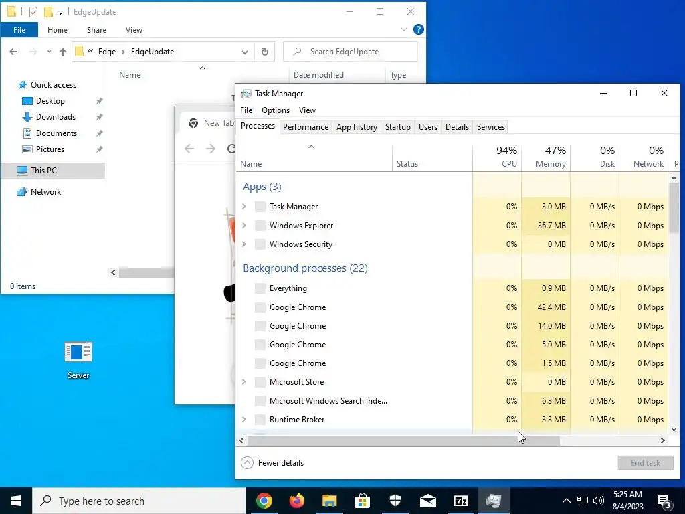Sort processes by Memory column
Viewport: 685px width, 514px height.
546,157
